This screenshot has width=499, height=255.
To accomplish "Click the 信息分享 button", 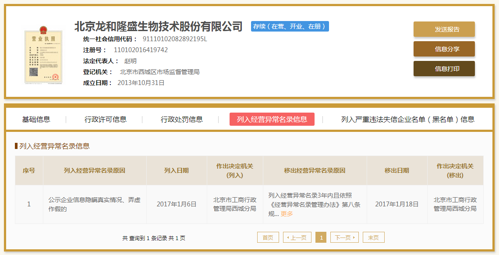I will coord(444,49).
